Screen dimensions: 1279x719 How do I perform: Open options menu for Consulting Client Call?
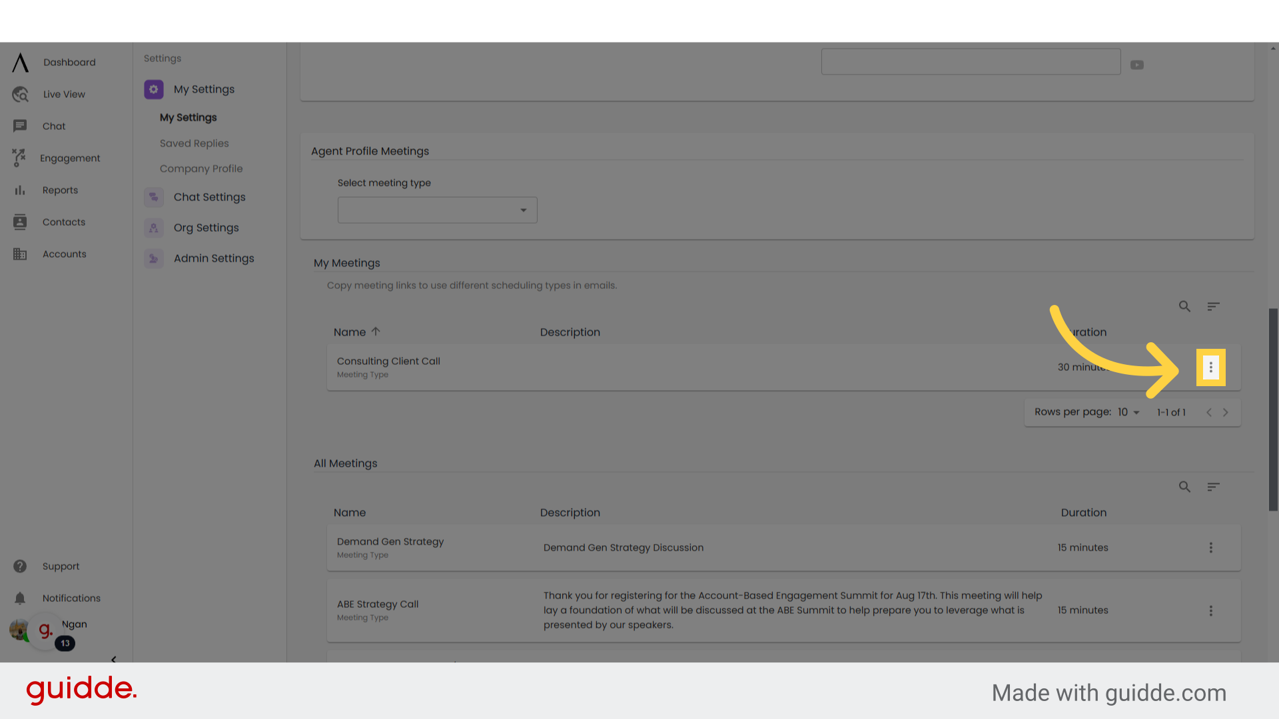pos(1210,367)
